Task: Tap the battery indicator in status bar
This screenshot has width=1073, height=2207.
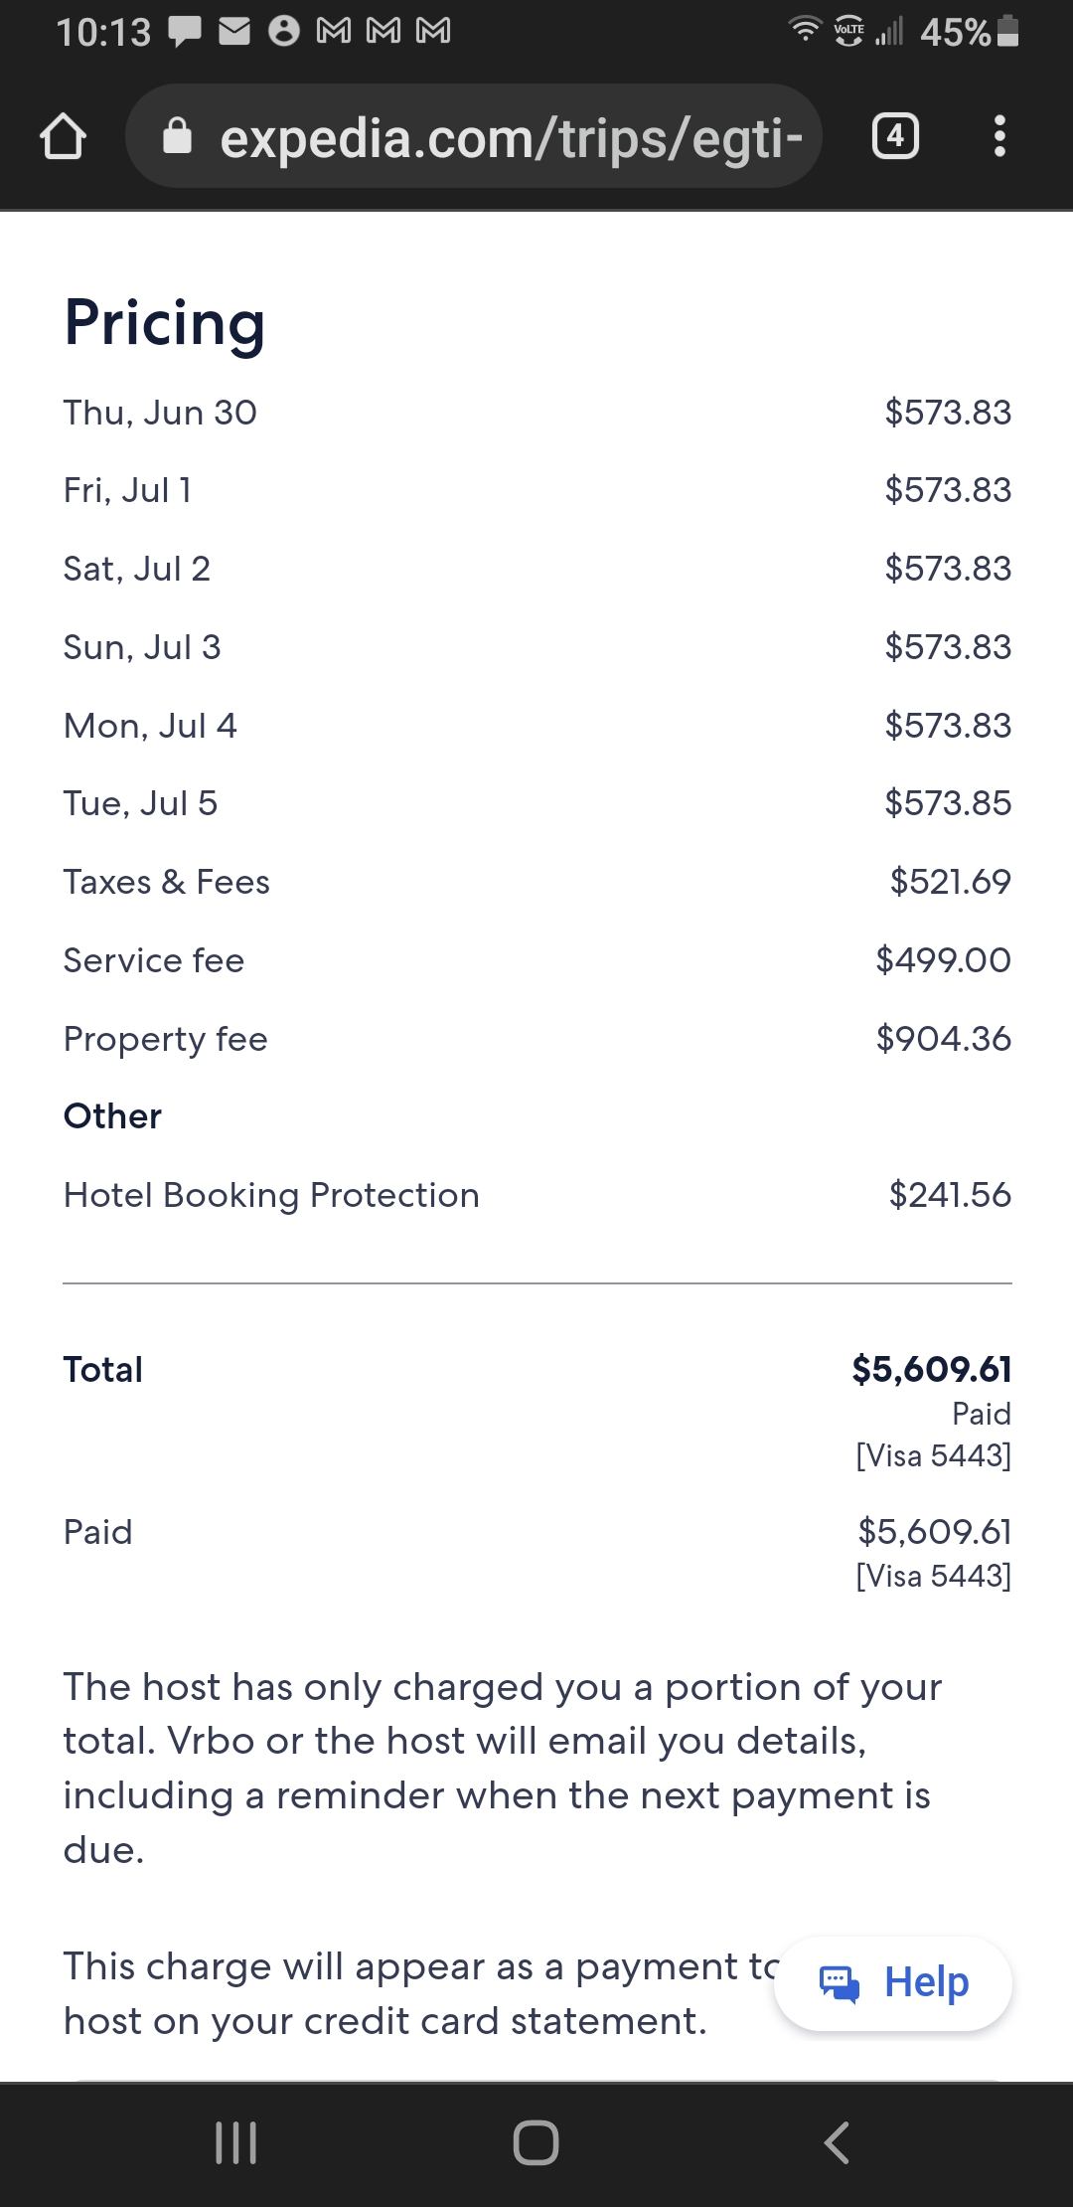Action: (x=1007, y=32)
